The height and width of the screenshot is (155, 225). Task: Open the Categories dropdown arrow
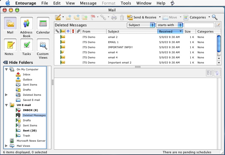(x=209, y=17)
